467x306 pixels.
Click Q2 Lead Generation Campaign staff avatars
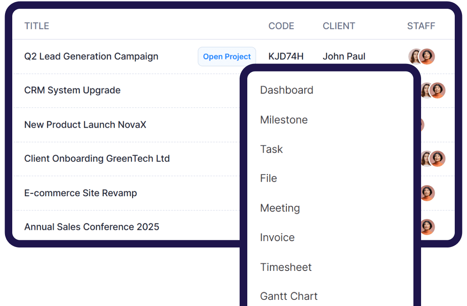click(x=421, y=57)
